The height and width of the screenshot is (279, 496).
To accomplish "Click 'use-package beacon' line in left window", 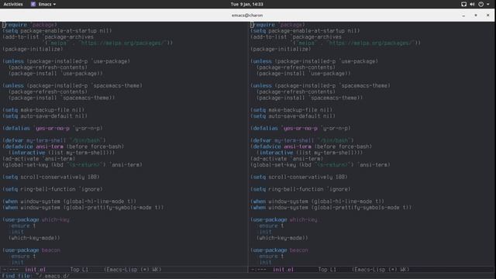I will [x=31, y=250].
